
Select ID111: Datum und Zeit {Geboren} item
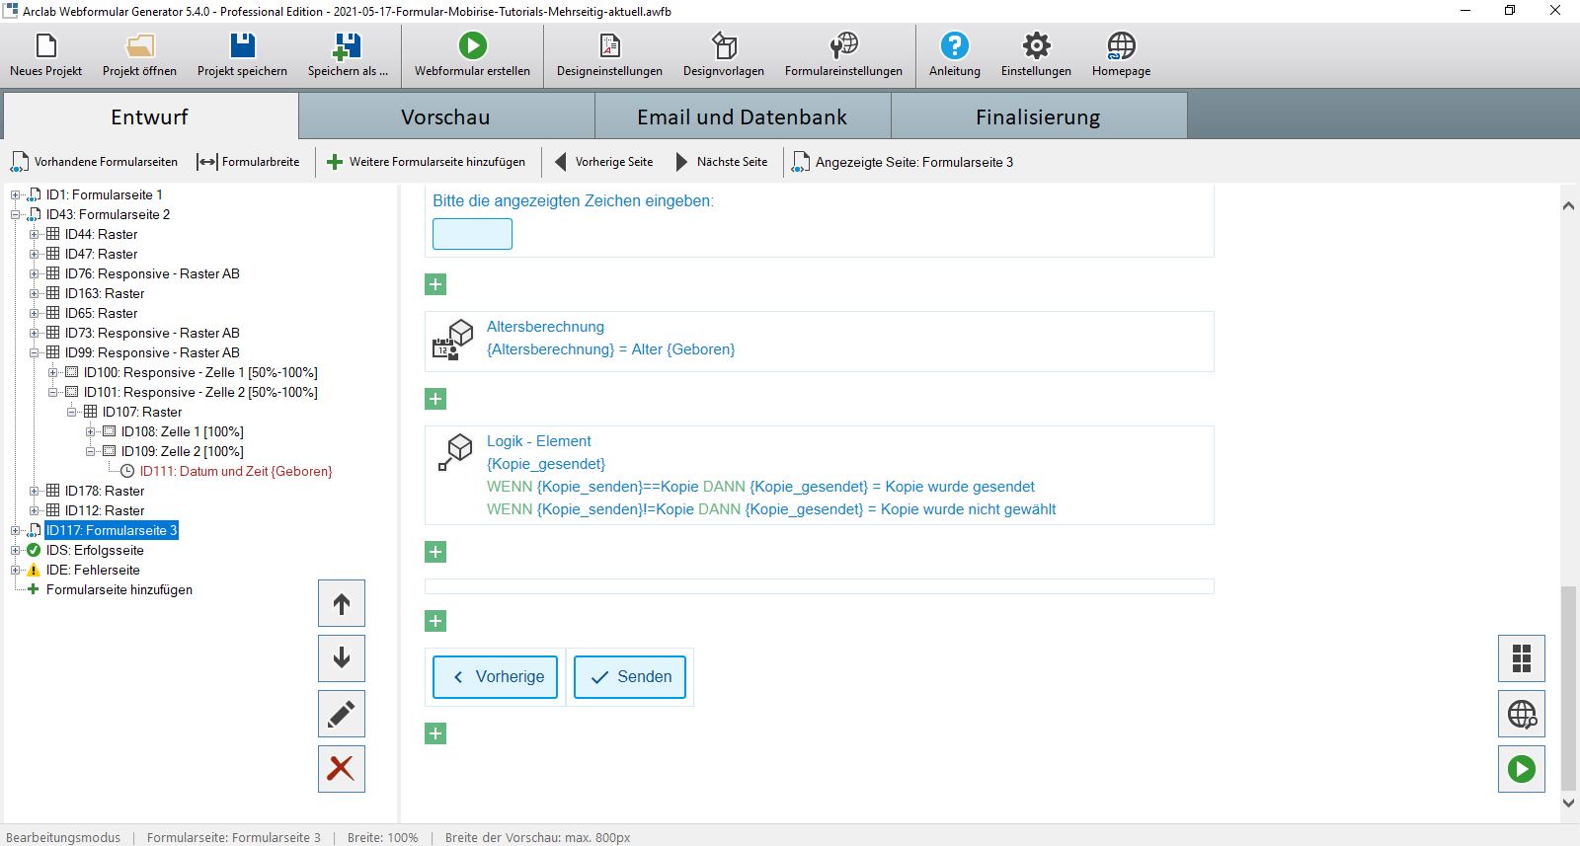point(235,471)
